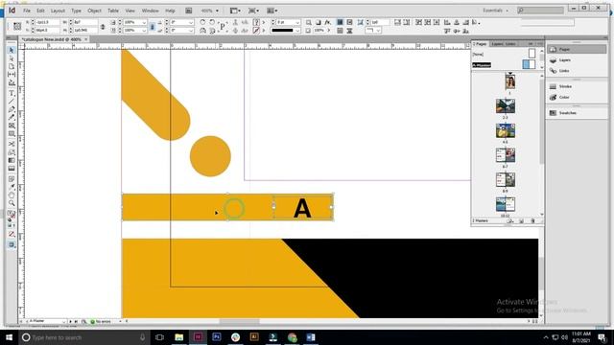The image size is (614, 345).
Task: Open Color panel from the right dock
Action: [577, 97]
